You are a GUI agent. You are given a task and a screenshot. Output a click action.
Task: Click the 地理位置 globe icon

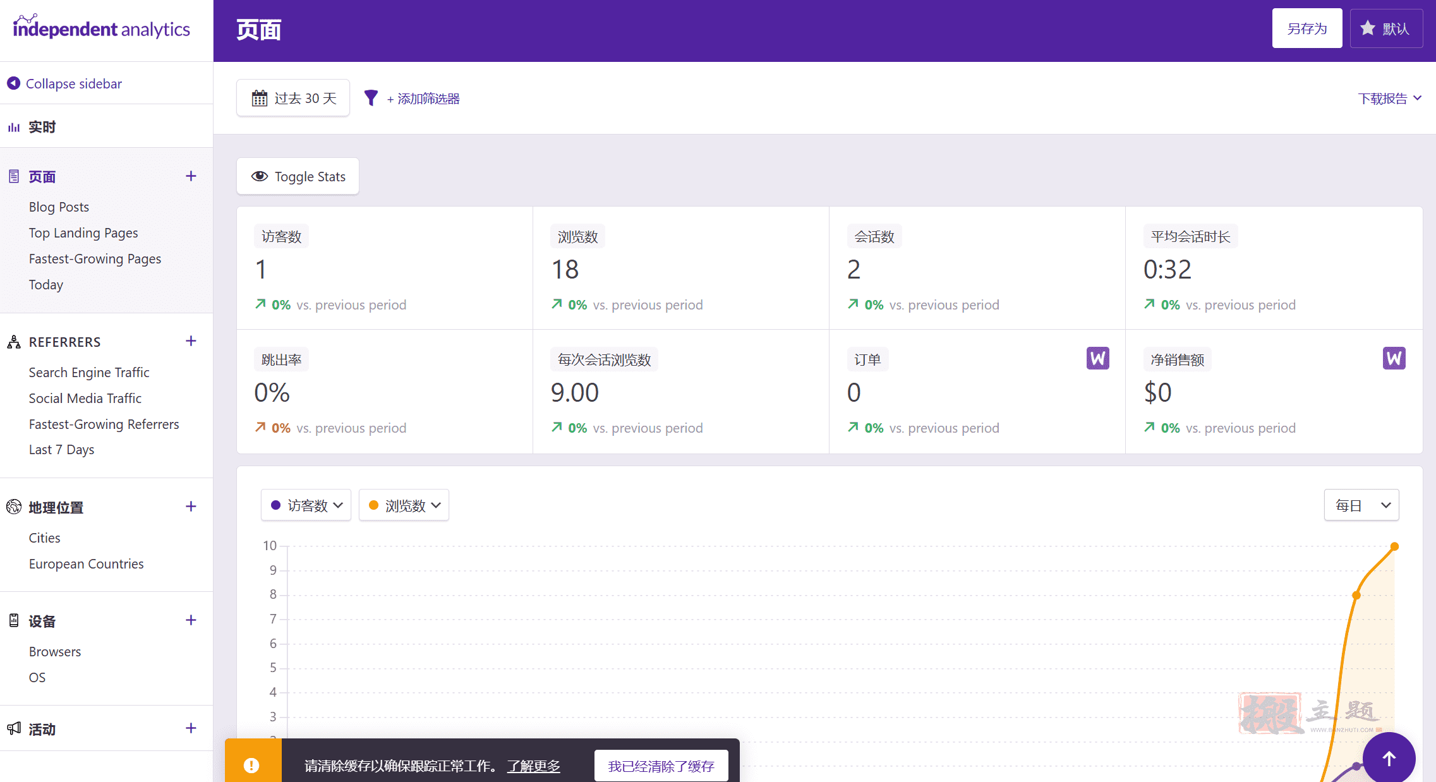tap(14, 507)
